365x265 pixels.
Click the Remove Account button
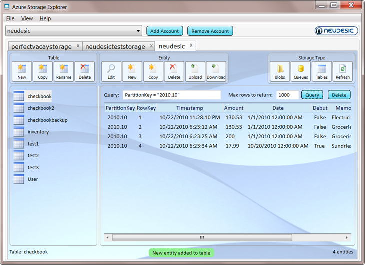point(210,31)
